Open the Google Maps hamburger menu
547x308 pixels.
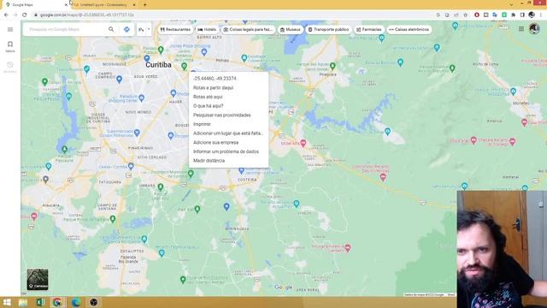point(10,30)
